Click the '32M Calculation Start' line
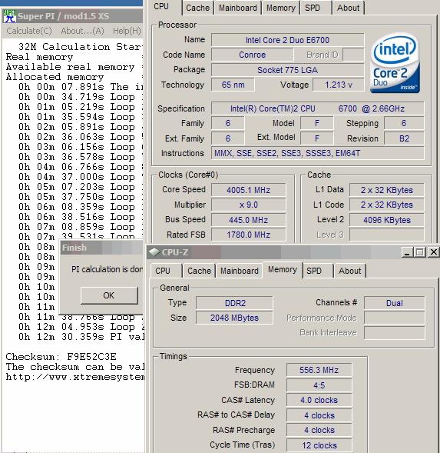Image resolution: width=440 pixels, height=453 pixels. (x=81, y=46)
